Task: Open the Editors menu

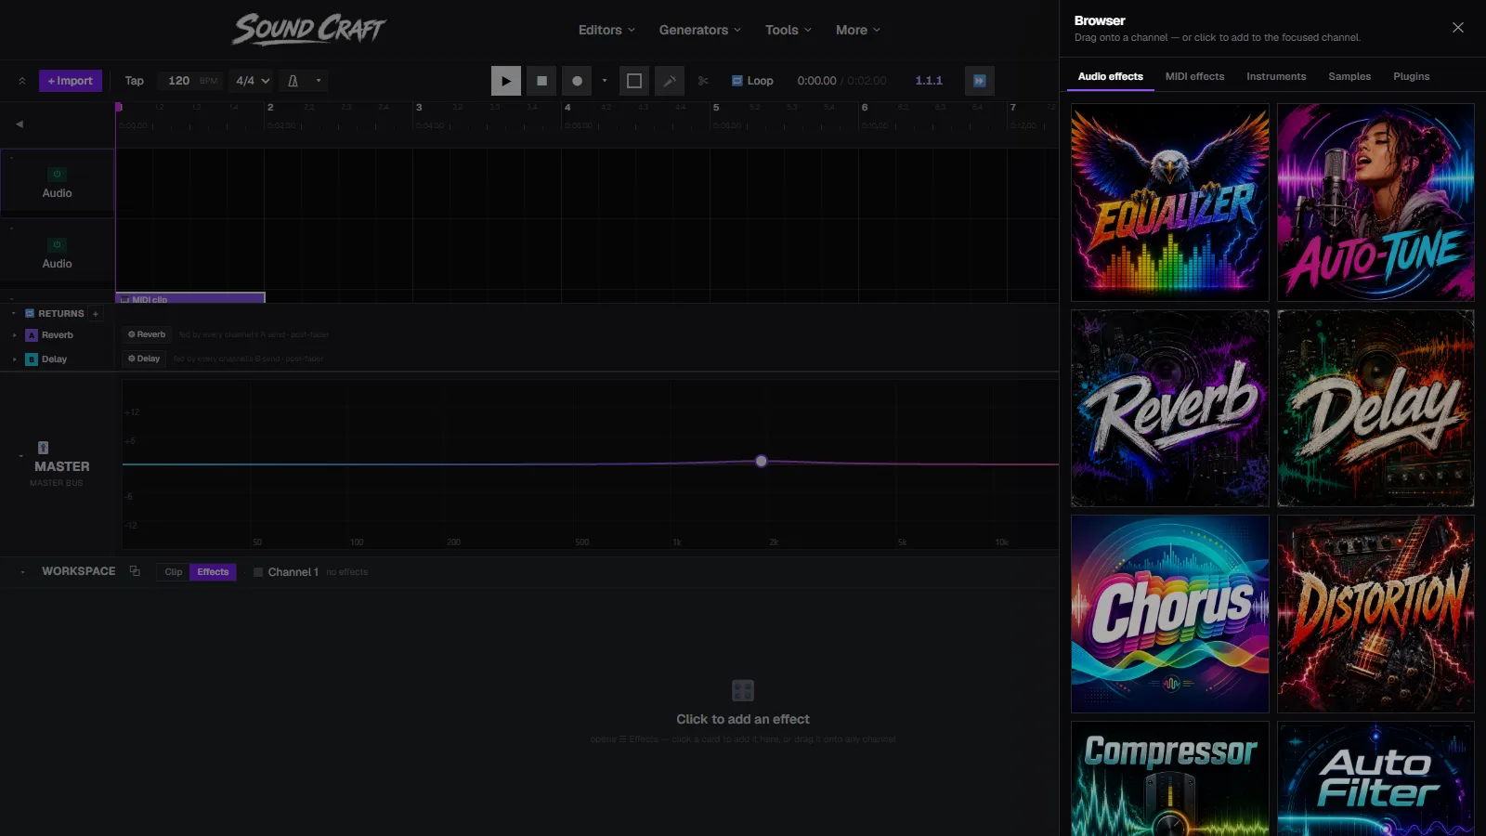Action: [606, 30]
